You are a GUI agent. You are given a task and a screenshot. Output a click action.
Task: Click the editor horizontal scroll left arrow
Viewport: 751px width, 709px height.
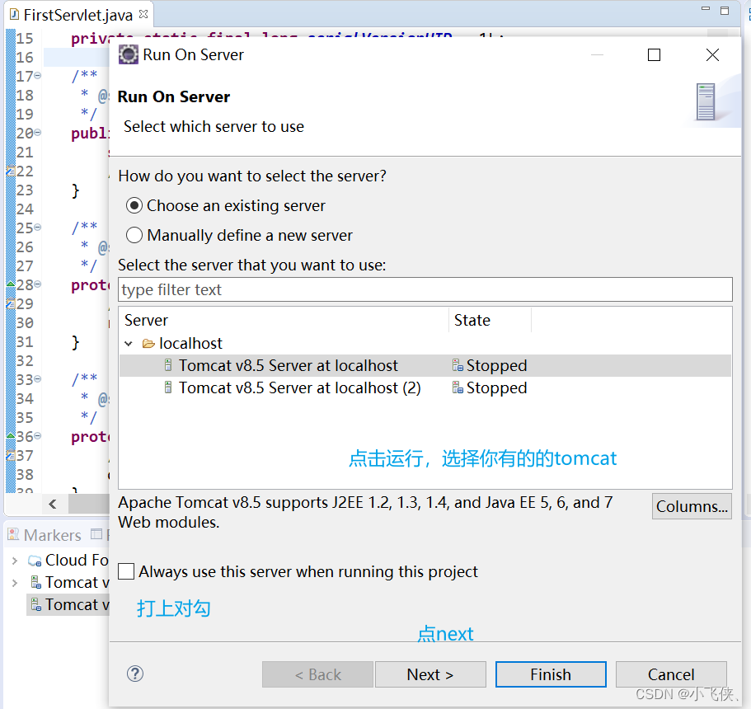pyautogui.click(x=53, y=504)
